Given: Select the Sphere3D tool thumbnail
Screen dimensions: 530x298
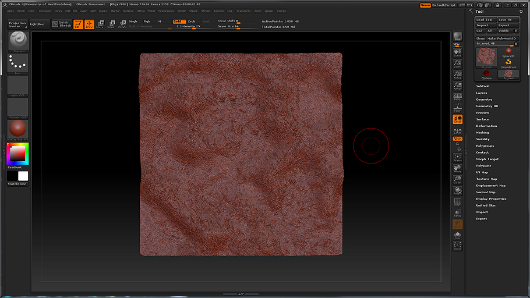Looking at the screenshot, I should tap(508, 53).
